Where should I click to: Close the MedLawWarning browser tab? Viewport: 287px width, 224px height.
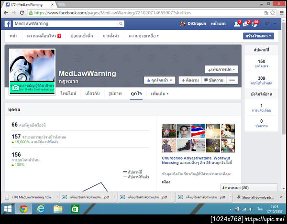(x=52, y=5)
